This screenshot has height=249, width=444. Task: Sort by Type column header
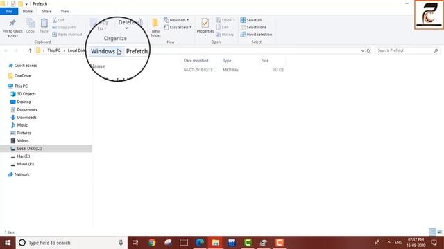(227, 61)
